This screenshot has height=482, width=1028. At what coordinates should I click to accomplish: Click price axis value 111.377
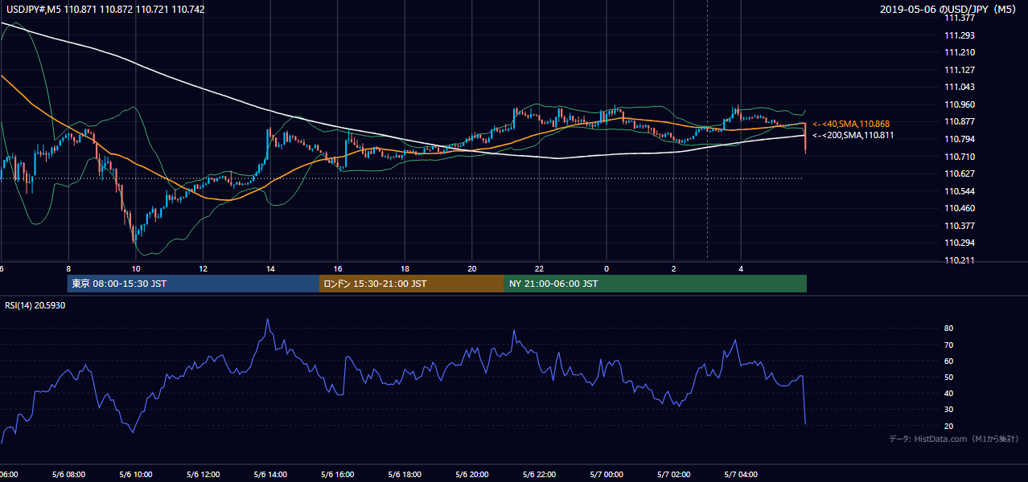click(x=960, y=18)
